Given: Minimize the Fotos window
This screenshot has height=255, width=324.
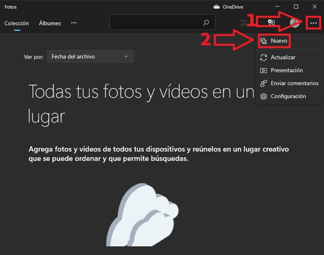Looking at the screenshot, I should click(277, 6).
